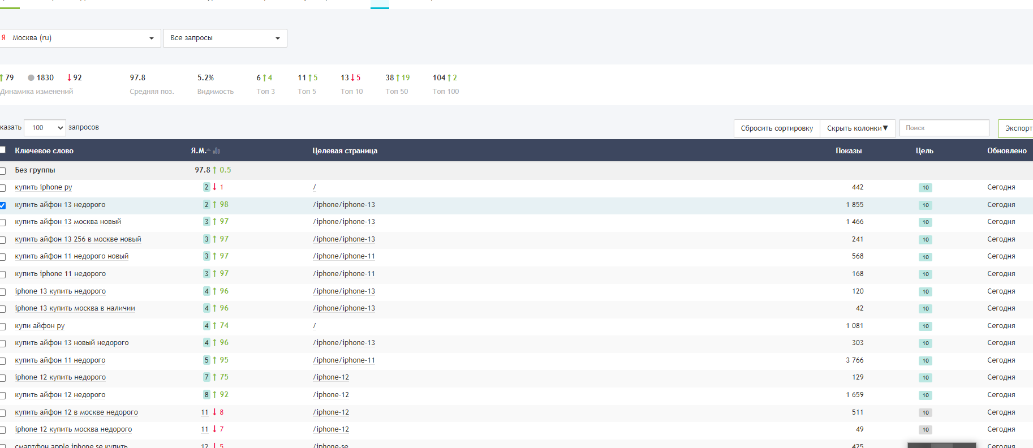Click the impressions value '1 855'
Image resolution: width=1033 pixels, height=448 pixels.
855,205
